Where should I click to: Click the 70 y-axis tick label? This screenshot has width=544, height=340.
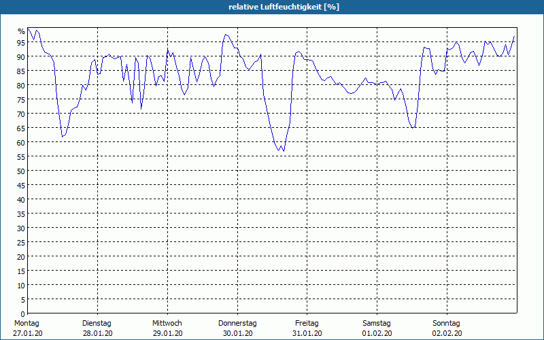pos(22,114)
